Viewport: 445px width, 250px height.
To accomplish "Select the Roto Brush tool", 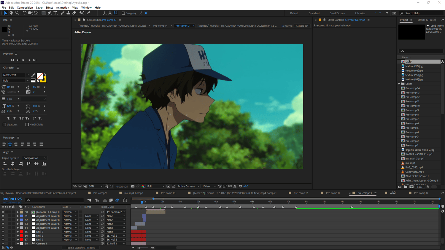I will (82, 13).
